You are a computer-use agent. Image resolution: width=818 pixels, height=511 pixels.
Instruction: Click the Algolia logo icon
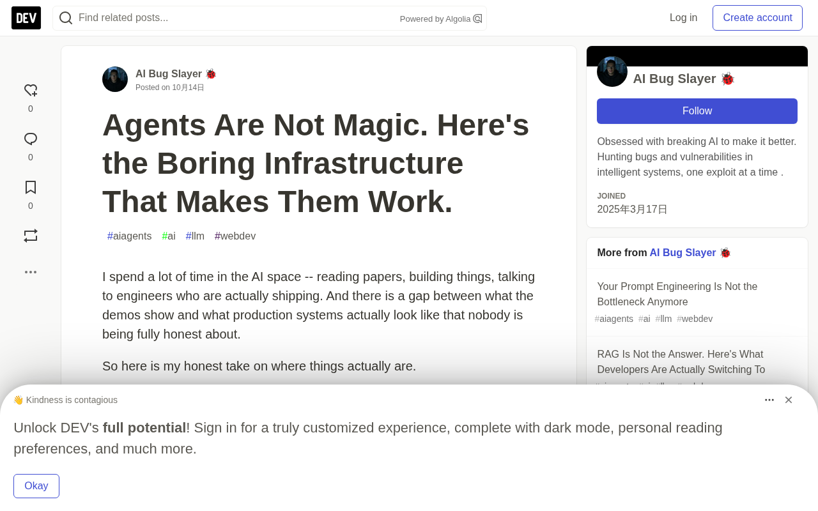tap(477, 19)
